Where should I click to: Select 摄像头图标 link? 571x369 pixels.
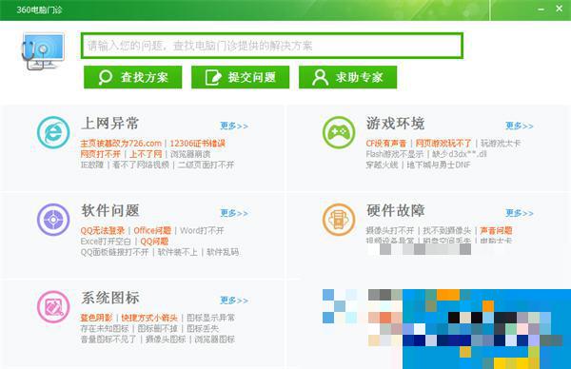pos(166,340)
